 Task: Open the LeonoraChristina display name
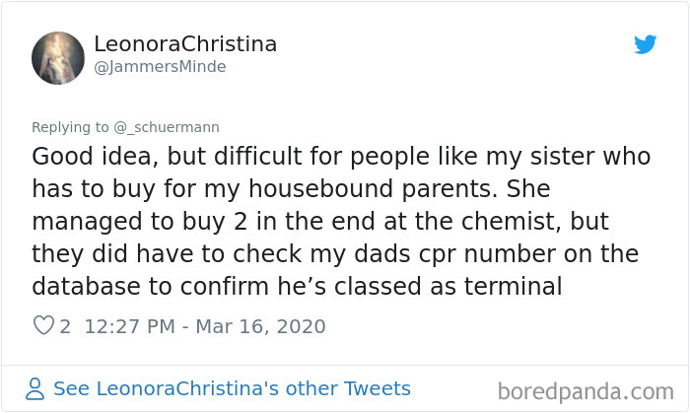[185, 44]
